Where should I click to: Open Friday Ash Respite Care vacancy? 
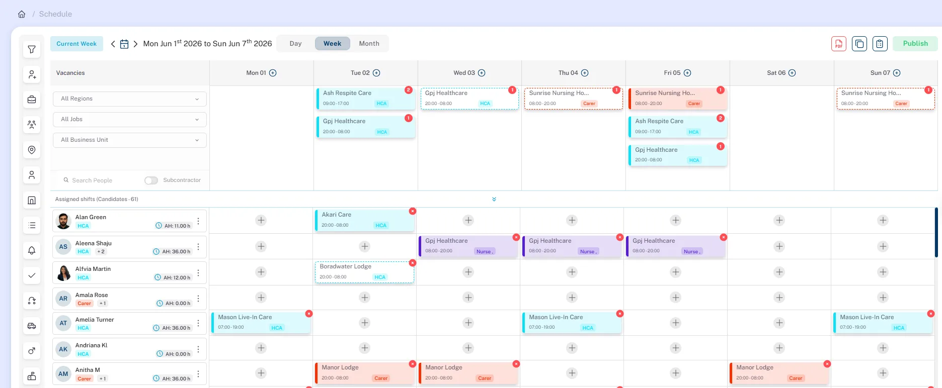coord(678,127)
